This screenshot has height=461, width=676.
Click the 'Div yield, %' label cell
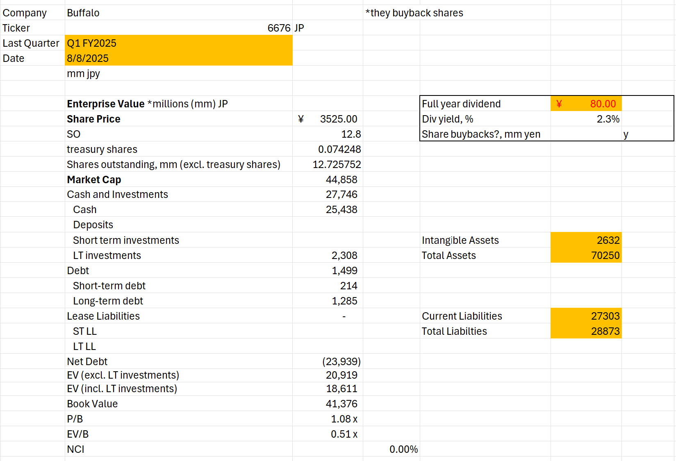coord(485,119)
